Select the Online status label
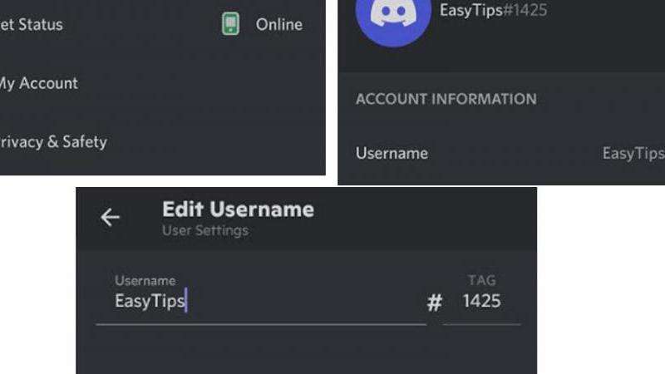The width and height of the screenshot is (665, 374). [279, 25]
